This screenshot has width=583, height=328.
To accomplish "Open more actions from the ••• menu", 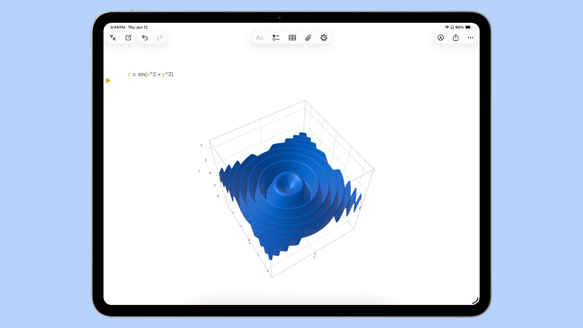I will click(470, 38).
